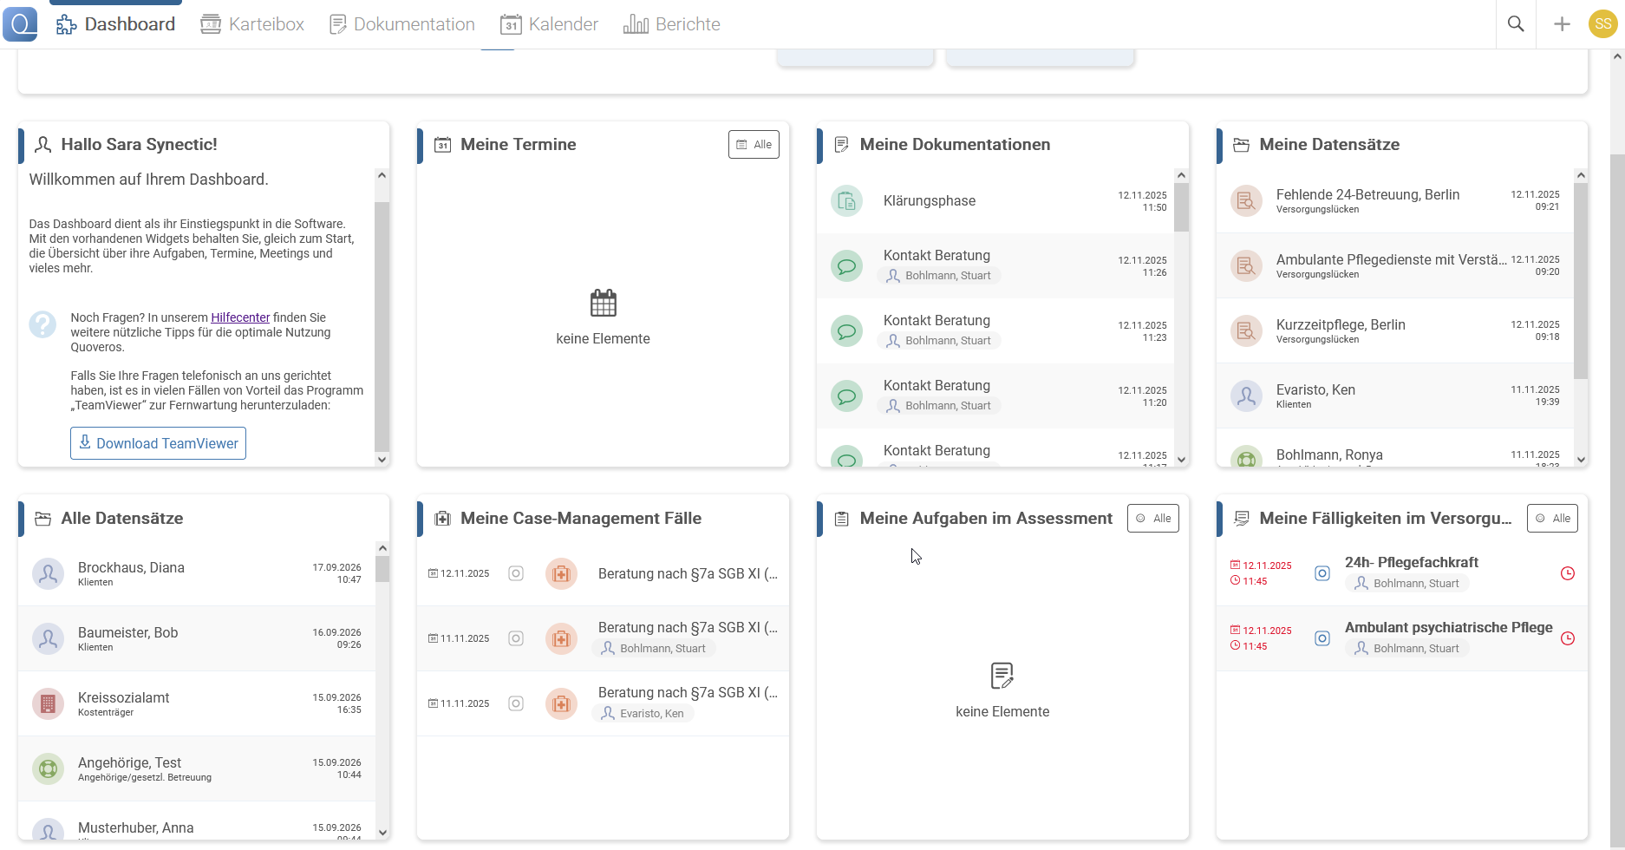The width and height of the screenshot is (1625, 850).
Task: Click Bohlmann, Stuart tag under 24h- Pflegefachkraft
Action: tap(1406, 584)
